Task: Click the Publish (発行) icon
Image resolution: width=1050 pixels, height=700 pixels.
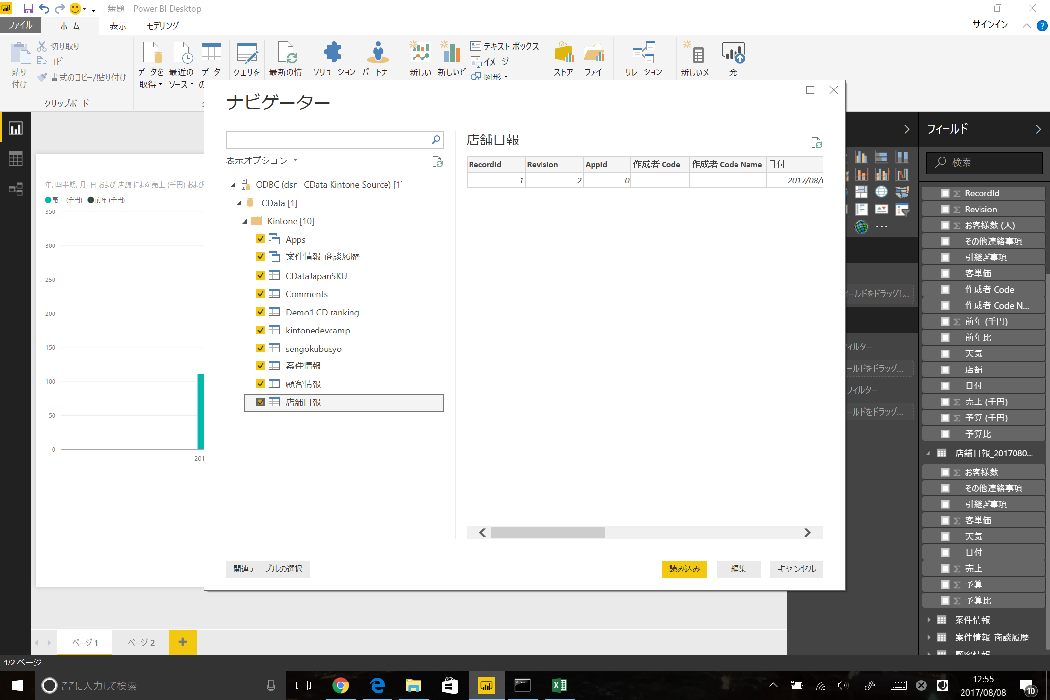Action: 734,57
